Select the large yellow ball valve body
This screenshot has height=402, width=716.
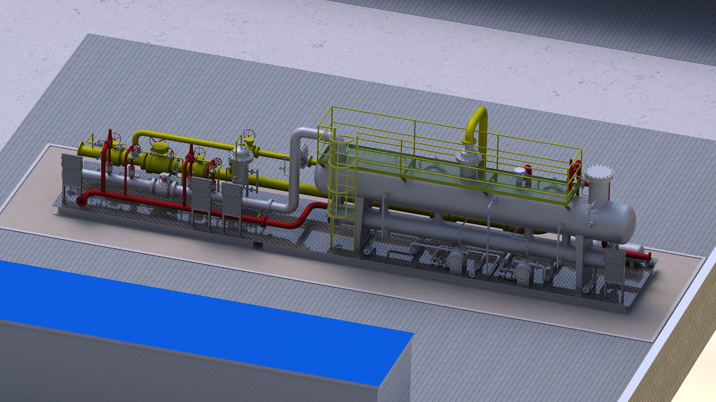coord(159,157)
